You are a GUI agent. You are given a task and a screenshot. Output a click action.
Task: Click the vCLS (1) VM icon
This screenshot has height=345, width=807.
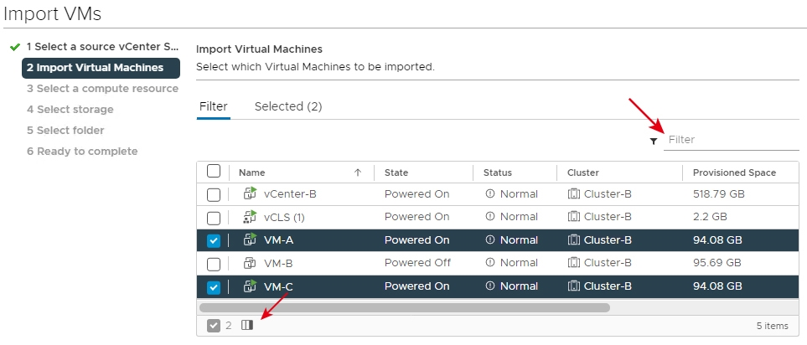point(249,217)
